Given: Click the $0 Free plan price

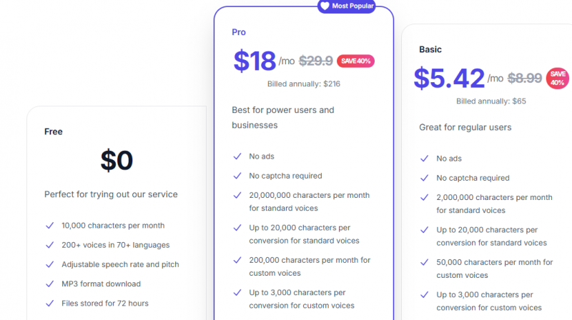Looking at the screenshot, I should (x=117, y=161).
